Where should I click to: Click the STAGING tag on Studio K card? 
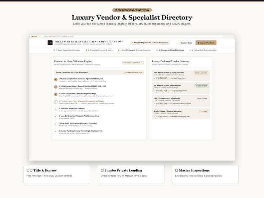pos(204,112)
